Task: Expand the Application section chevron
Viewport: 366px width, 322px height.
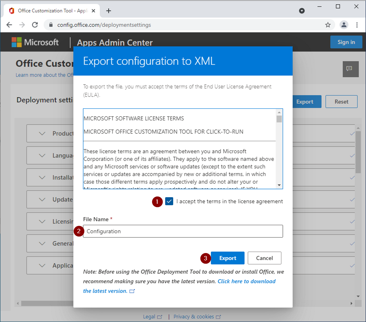Action: 42,265
